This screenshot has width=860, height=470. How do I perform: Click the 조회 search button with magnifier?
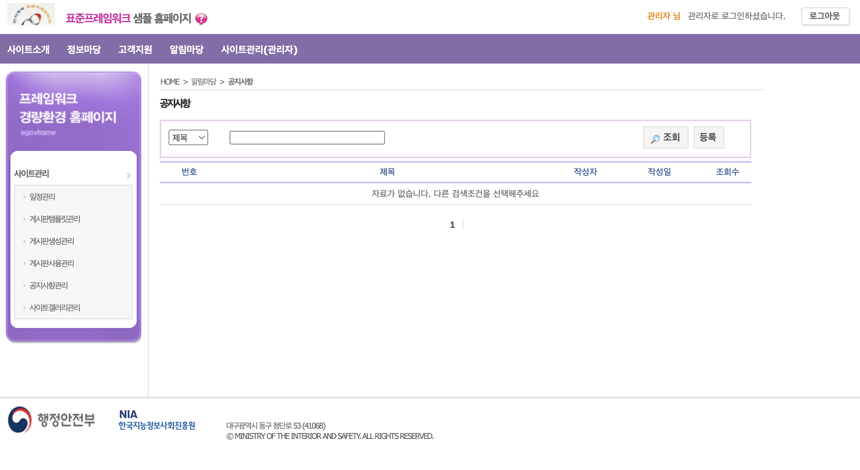[x=666, y=137]
